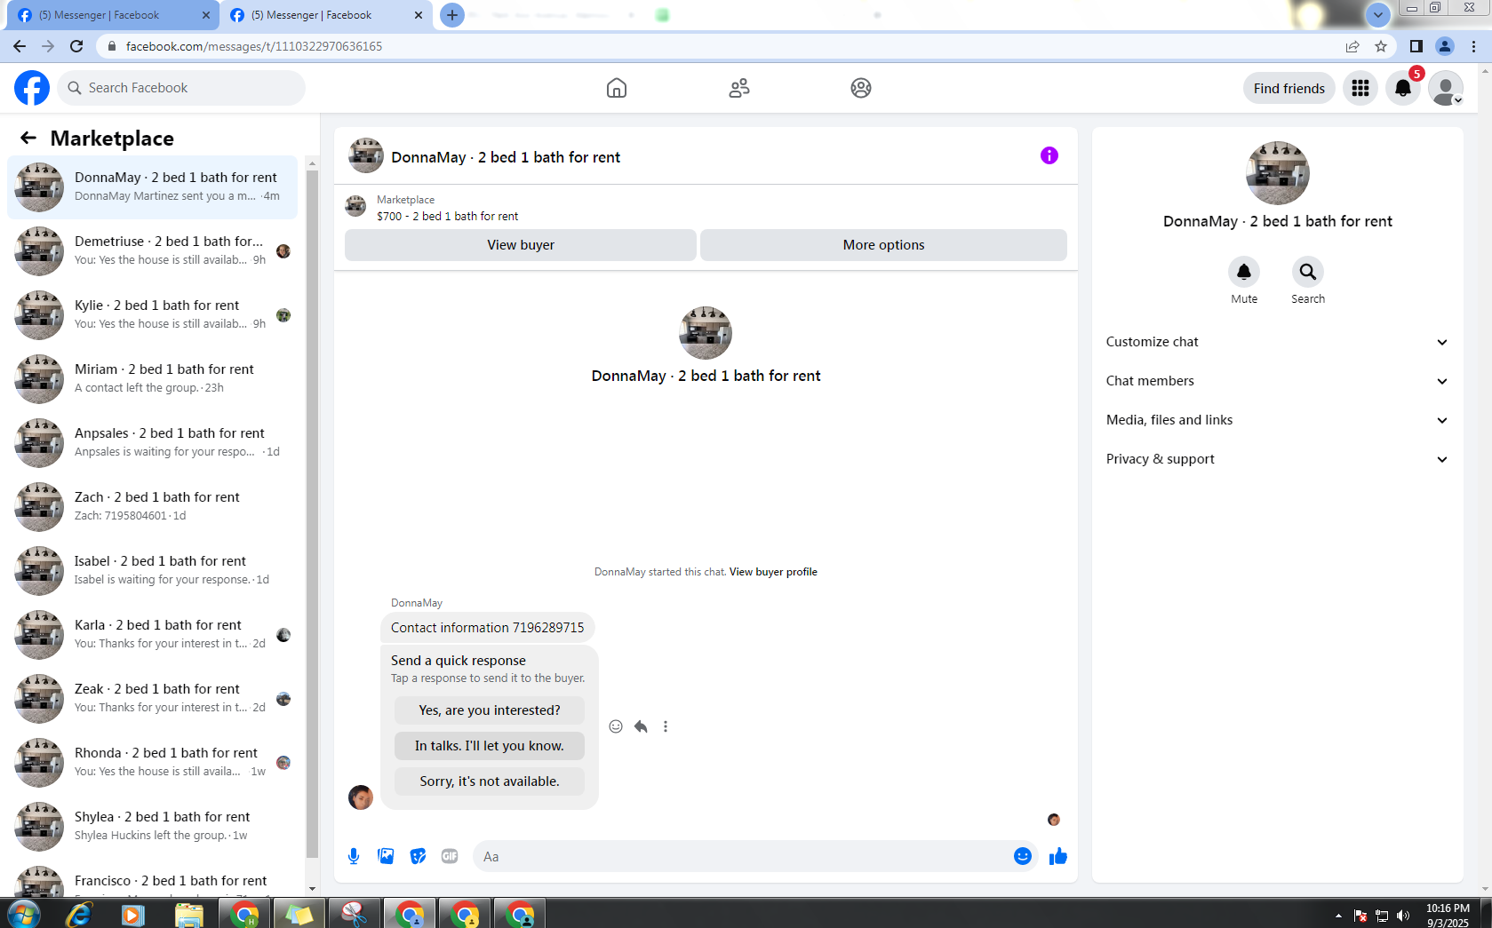The height and width of the screenshot is (928, 1492).
Task: Send quick reply 'Yes, are you interested?'
Action: [x=490, y=710]
